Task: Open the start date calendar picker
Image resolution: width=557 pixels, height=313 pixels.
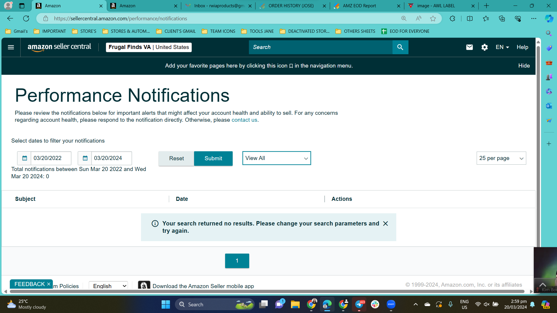Action: coord(24,158)
